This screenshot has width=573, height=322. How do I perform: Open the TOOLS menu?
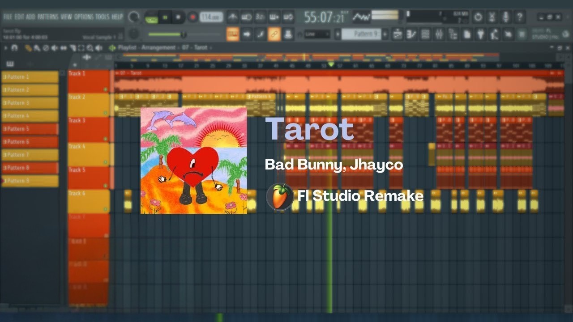coord(103,17)
